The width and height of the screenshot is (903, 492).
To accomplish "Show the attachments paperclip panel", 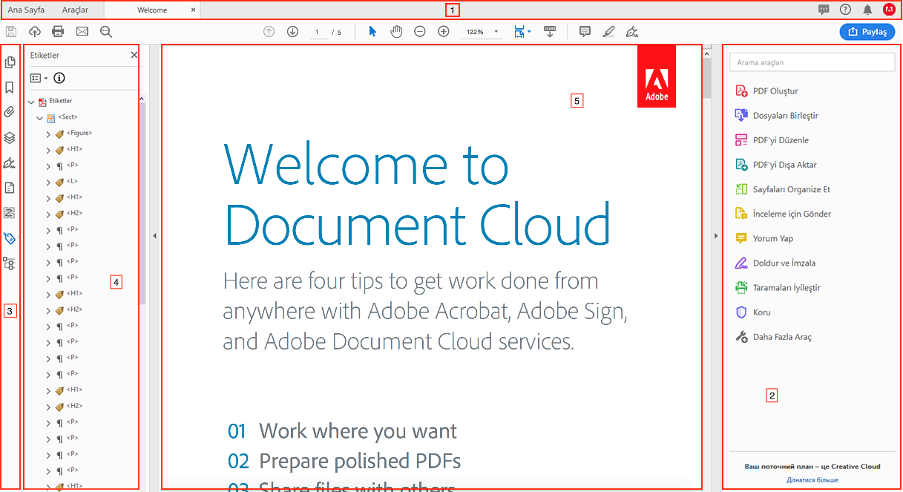I will point(10,112).
